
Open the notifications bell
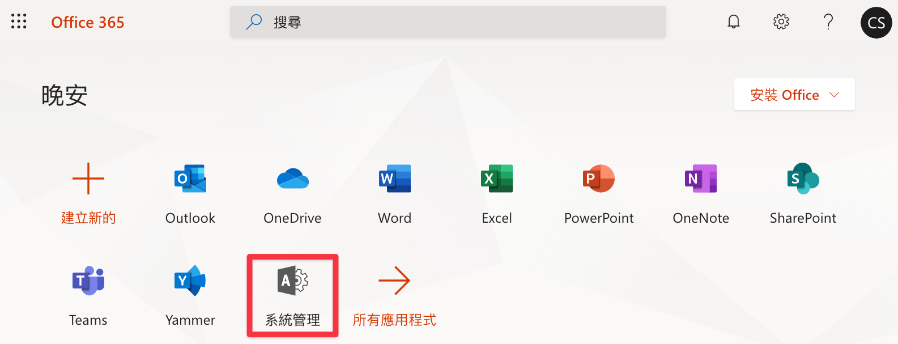[734, 22]
